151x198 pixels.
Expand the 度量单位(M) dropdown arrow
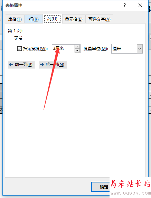click(140, 49)
